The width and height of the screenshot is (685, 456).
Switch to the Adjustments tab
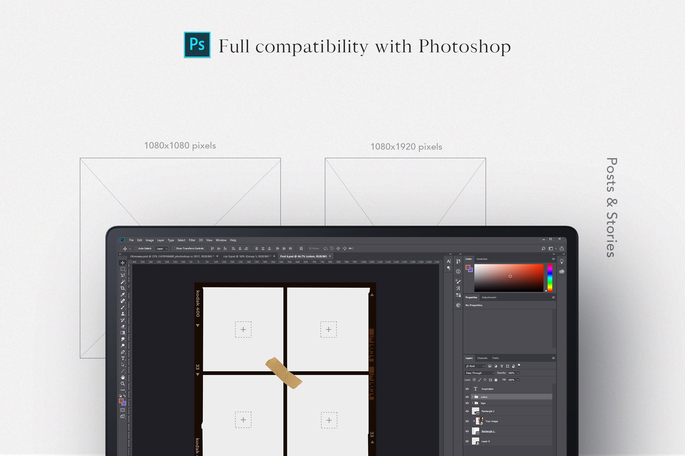[489, 298]
